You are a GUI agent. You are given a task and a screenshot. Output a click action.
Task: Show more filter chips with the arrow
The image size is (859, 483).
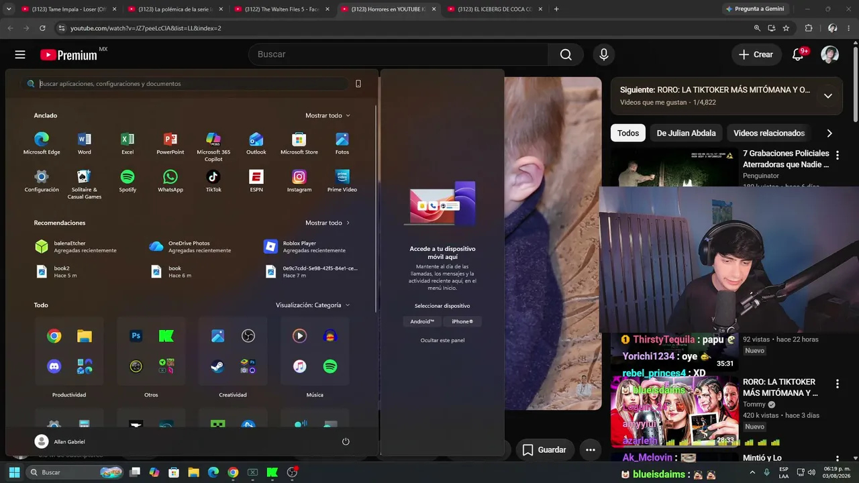pyautogui.click(x=829, y=133)
